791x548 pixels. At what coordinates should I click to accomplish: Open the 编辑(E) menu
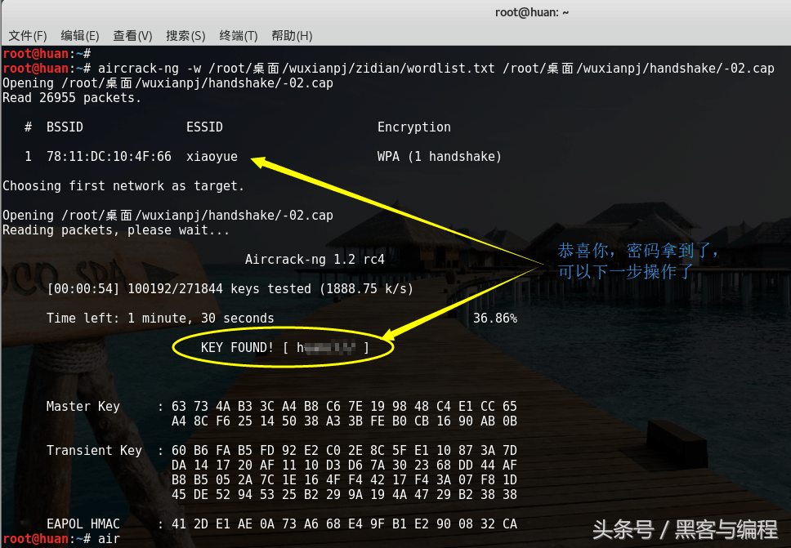click(80, 36)
